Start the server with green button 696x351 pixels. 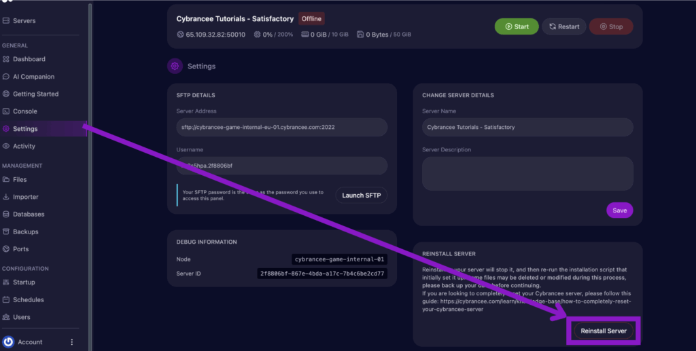(517, 26)
